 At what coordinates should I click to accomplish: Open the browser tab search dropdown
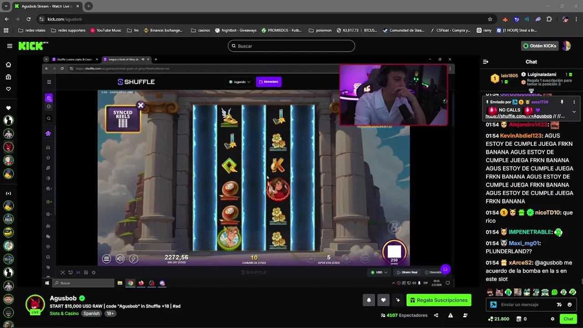[6, 6]
